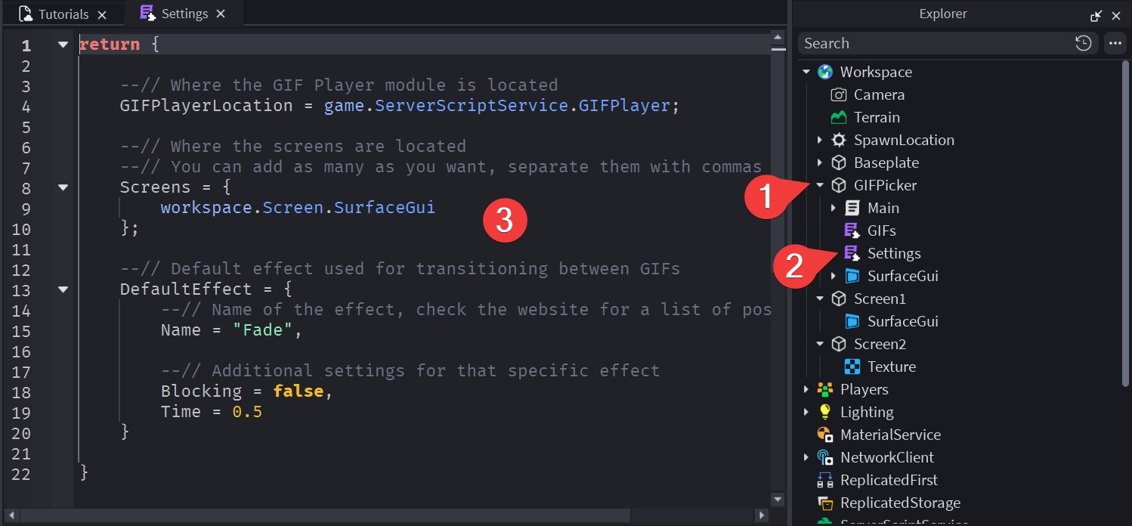Image resolution: width=1132 pixels, height=526 pixels.
Task: Fold the Screens table at line 8
Action: tap(63, 187)
